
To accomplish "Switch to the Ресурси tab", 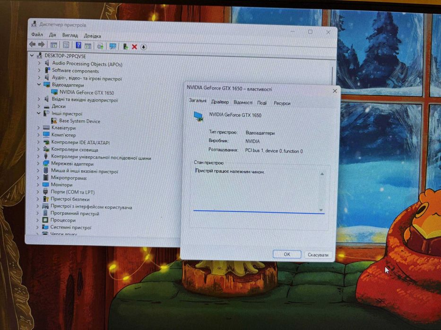I will 282,103.
